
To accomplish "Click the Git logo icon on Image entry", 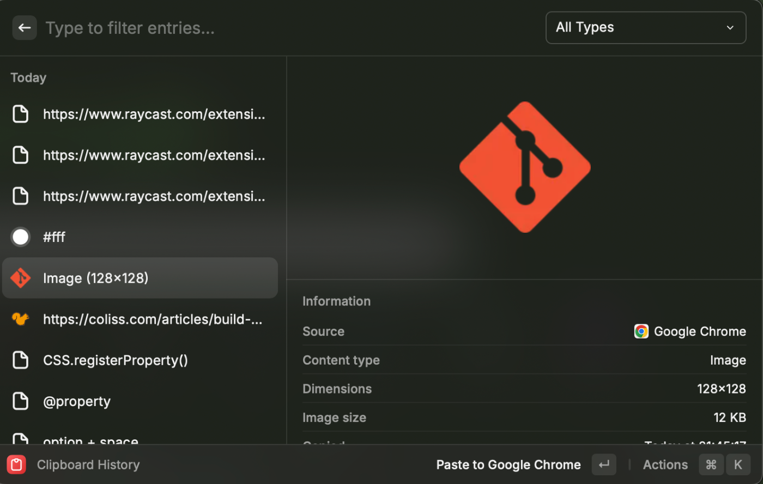I will coord(21,278).
